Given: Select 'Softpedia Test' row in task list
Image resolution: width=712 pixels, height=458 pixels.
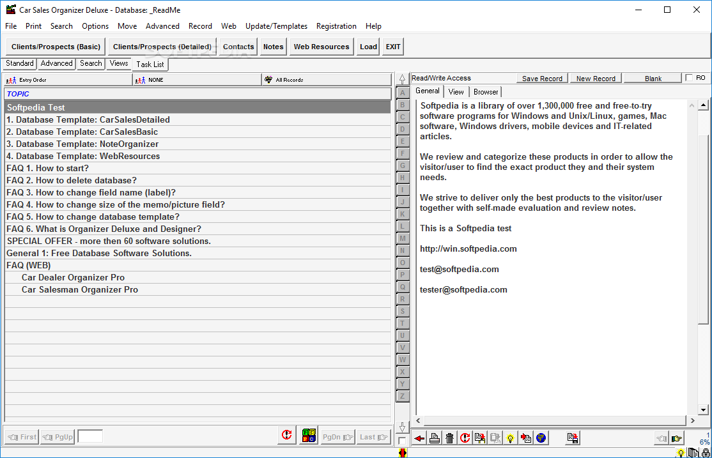Looking at the screenshot, I should (x=197, y=107).
